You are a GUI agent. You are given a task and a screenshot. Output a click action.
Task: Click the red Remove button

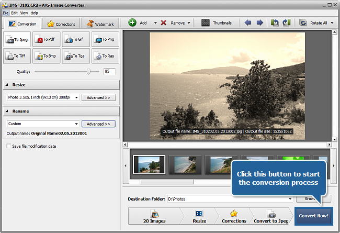click(x=173, y=23)
